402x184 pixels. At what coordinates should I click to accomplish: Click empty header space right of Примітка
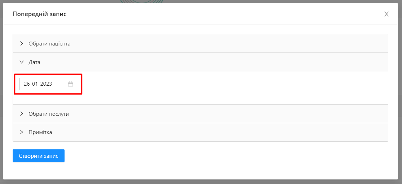[228, 132]
